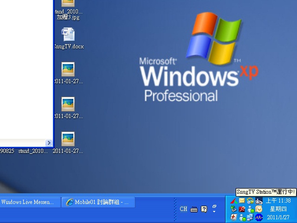Image resolution: width=297 pixels, height=223 pixels.
Task: Select the third 2011-01-27 image file icon
Action: click(68, 139)
